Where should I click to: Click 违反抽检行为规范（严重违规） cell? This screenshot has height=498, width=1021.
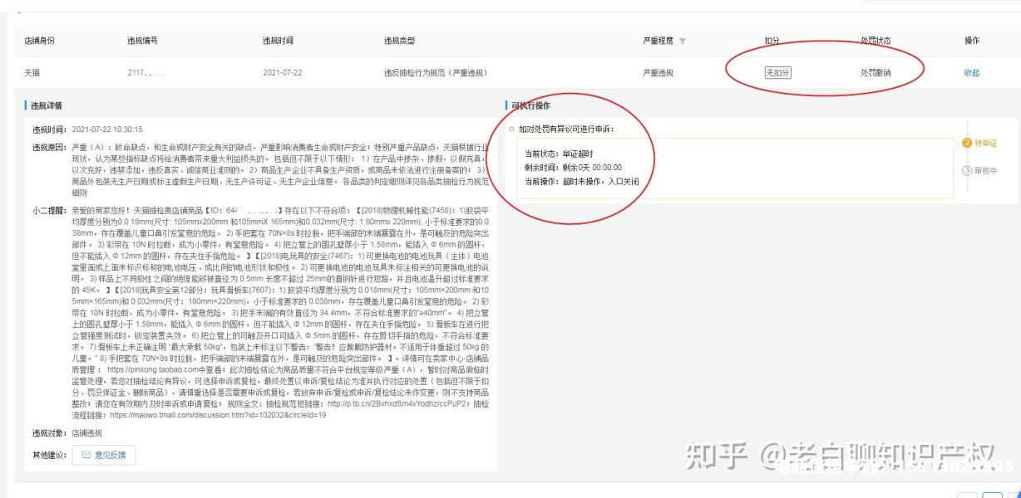pos(435,72)
